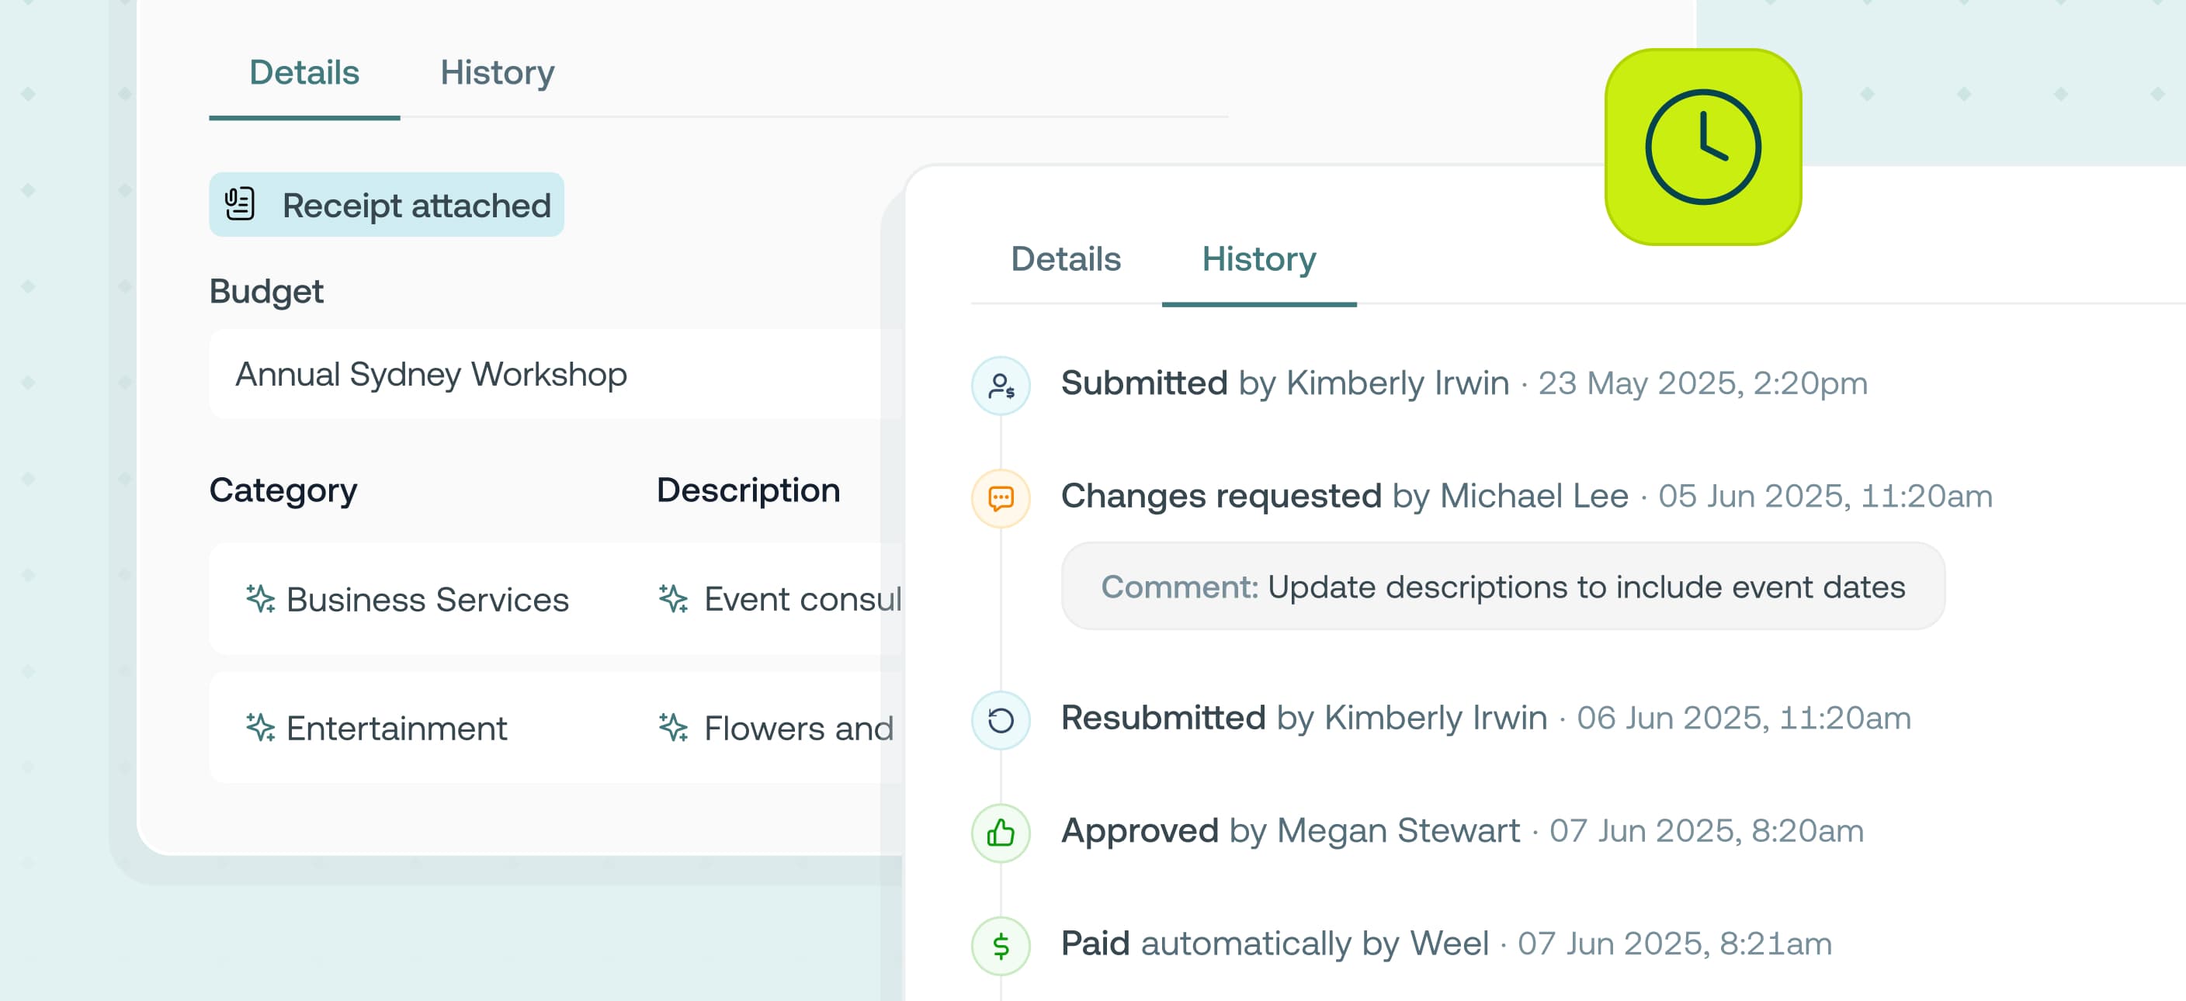Click the Event consul description text

click(803, 600)
